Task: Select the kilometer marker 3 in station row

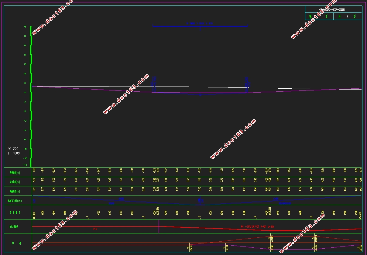Action: pyautogui.click(x=200, y=217)
